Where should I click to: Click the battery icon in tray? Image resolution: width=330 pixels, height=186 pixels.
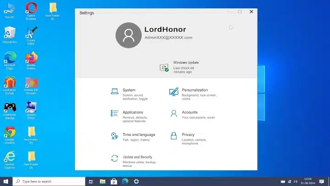[283, 181]
